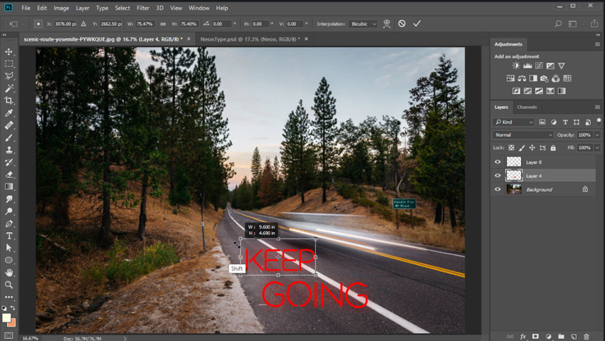Screen dimensions: 605x341
Task: Add Black & White adjustment
Action: click(x=533, y=78)
